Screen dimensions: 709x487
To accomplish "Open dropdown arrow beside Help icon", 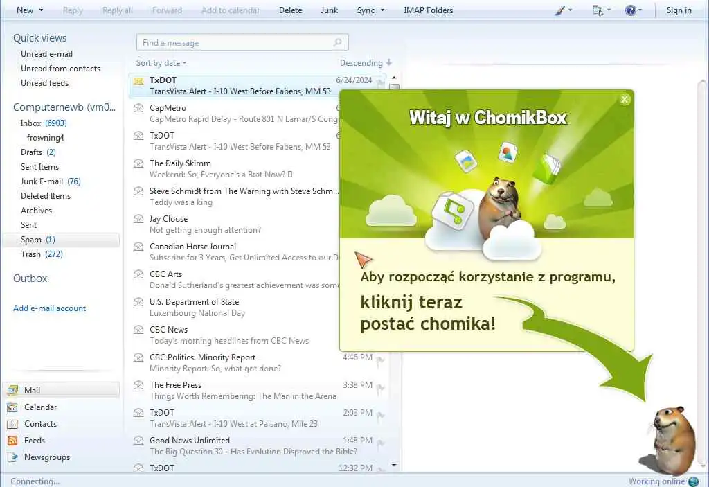I will click(x=640, y=10).
